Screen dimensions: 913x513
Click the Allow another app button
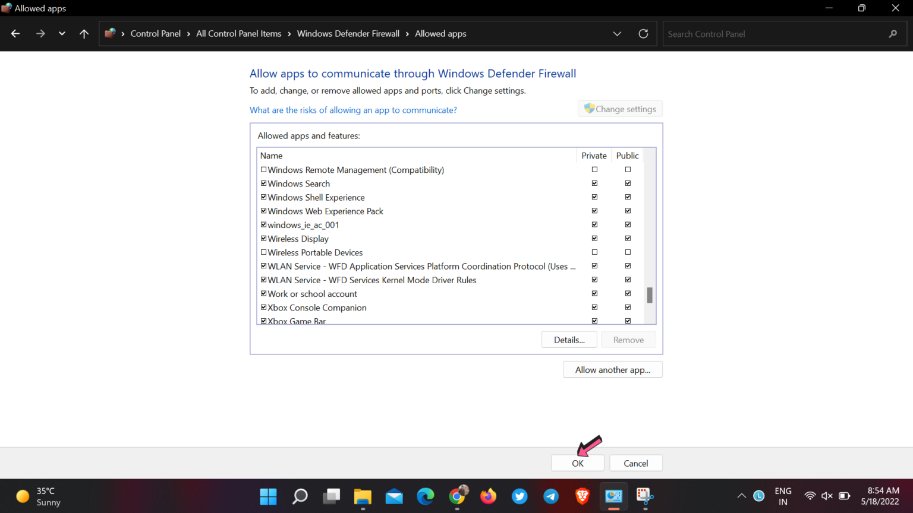pos(612,369)
